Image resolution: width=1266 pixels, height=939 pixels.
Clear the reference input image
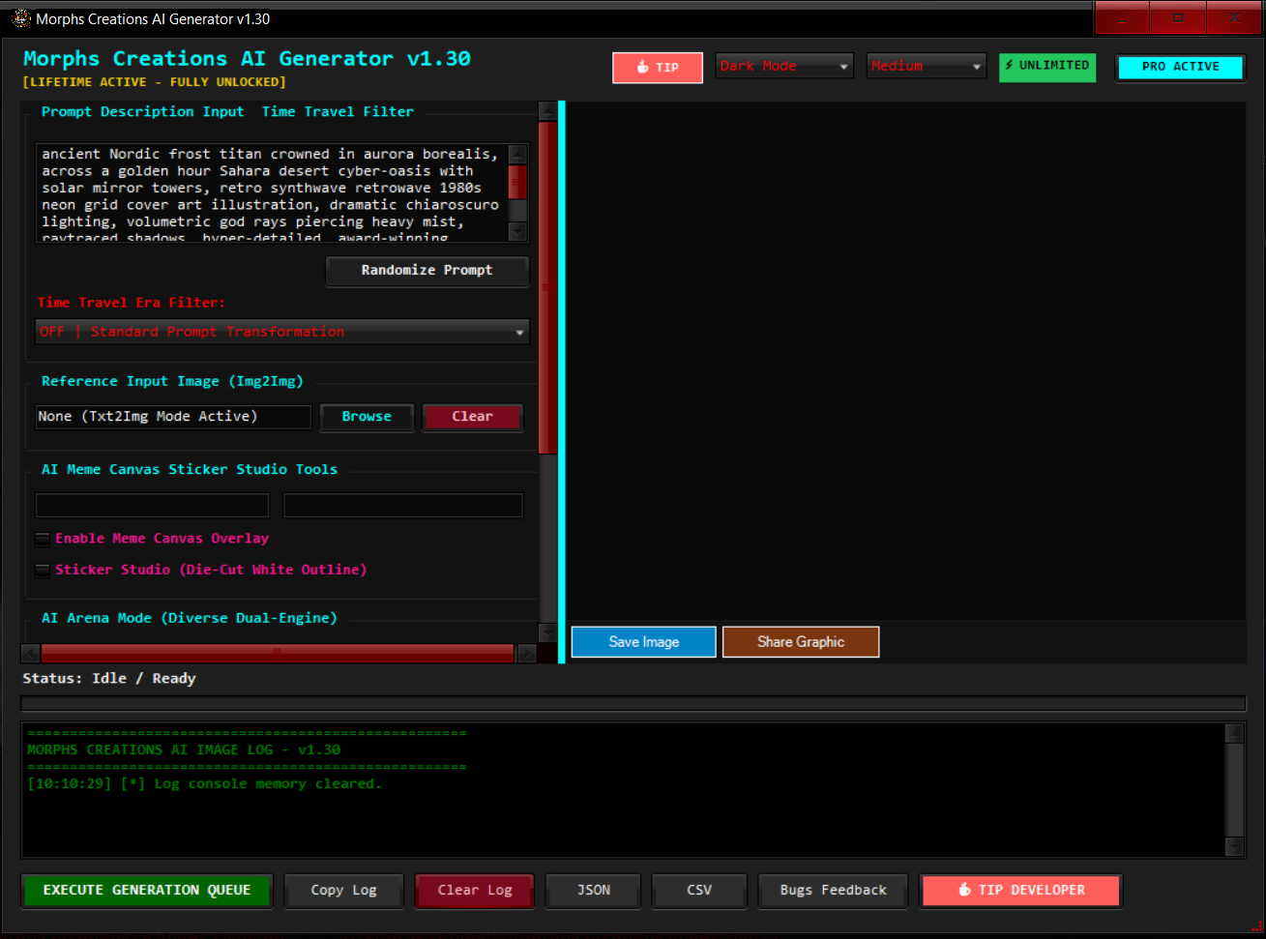pos(472,417)
